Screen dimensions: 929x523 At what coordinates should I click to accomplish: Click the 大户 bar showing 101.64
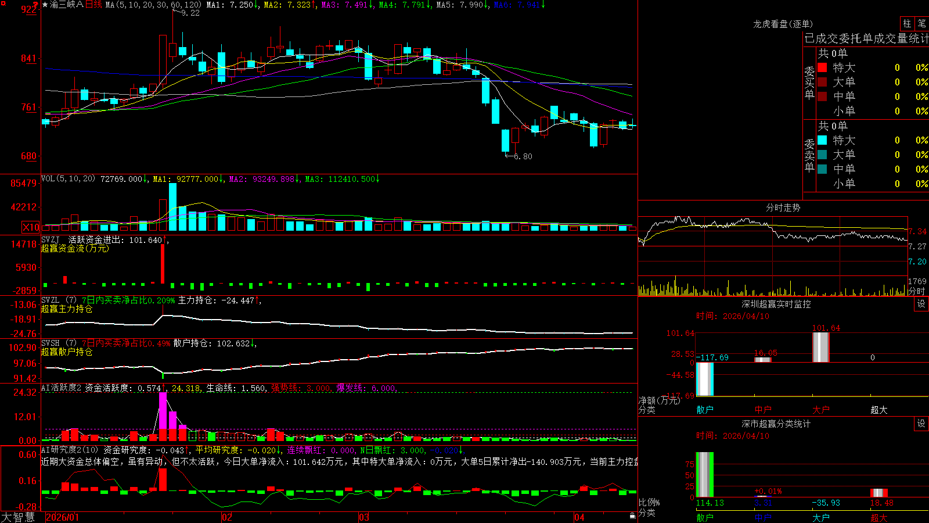click(821, 348)
